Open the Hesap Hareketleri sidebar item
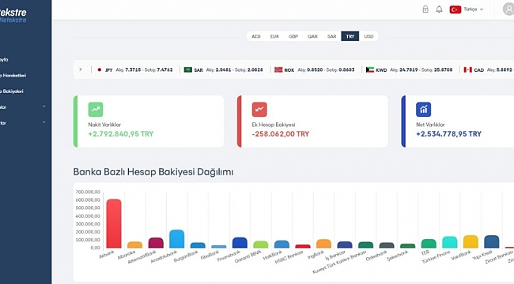This screenshot has width=514, height=284. point(13,75)
